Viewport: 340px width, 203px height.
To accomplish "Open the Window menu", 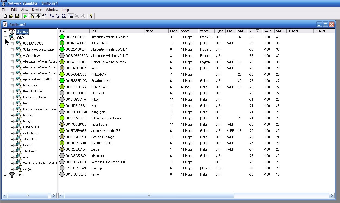I will click(52, 10).
